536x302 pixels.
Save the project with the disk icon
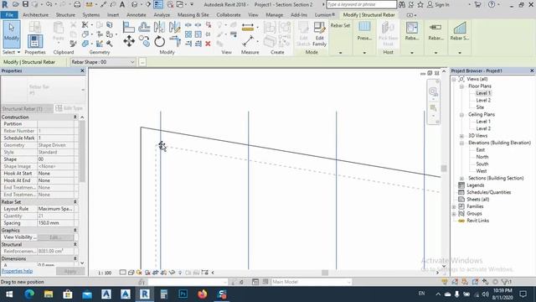25,4
